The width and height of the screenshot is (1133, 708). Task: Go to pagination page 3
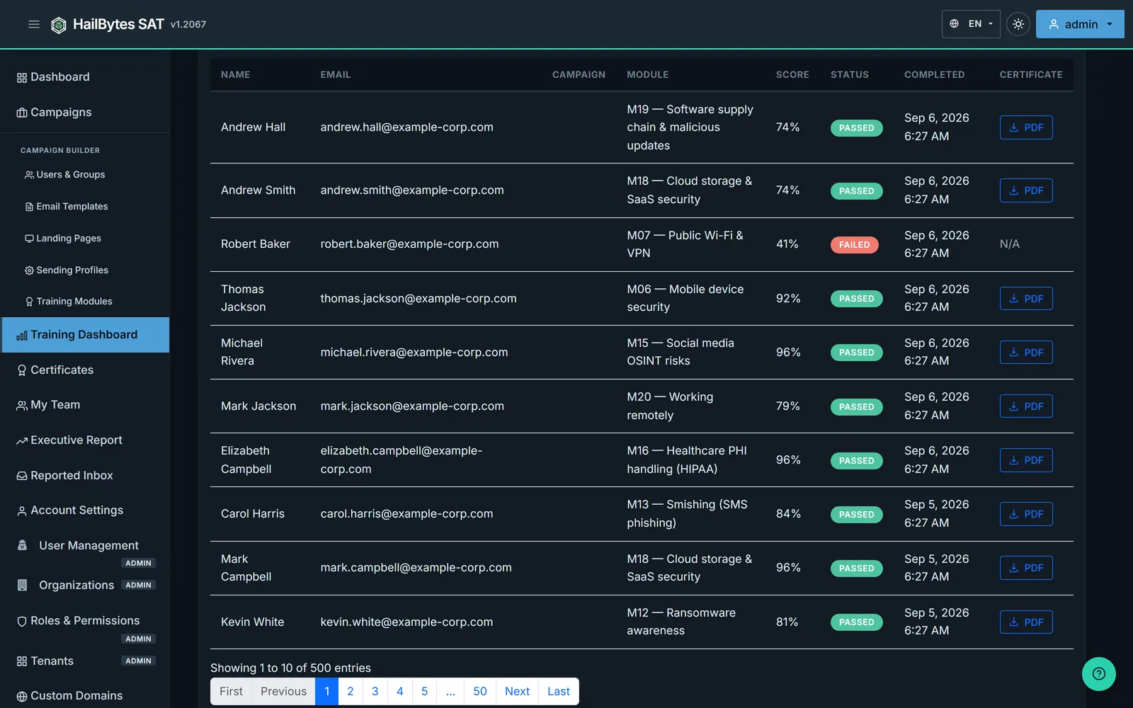pyautogui.click(x=375, y=692)
